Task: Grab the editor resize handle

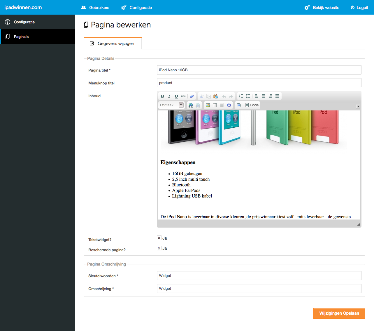Action: click(358, 224)
